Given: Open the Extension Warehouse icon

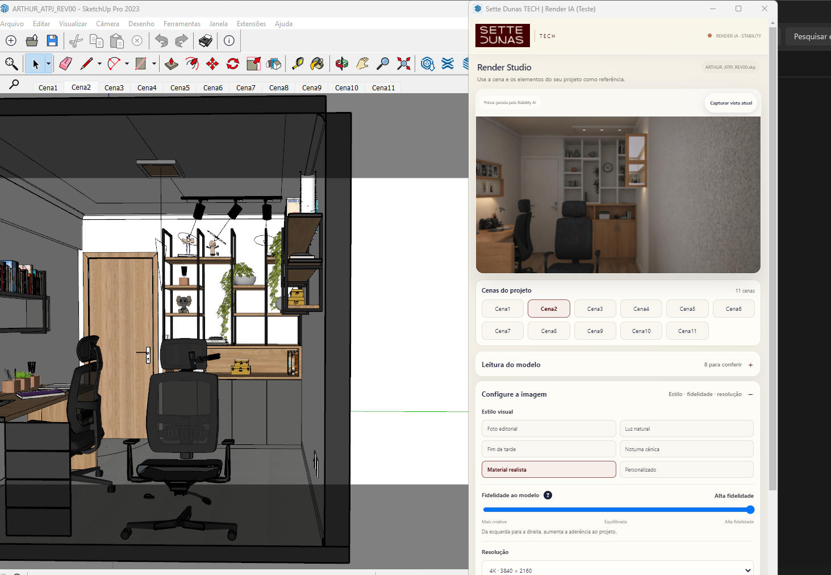Looking at the screenshot, I should coord(448,64).
